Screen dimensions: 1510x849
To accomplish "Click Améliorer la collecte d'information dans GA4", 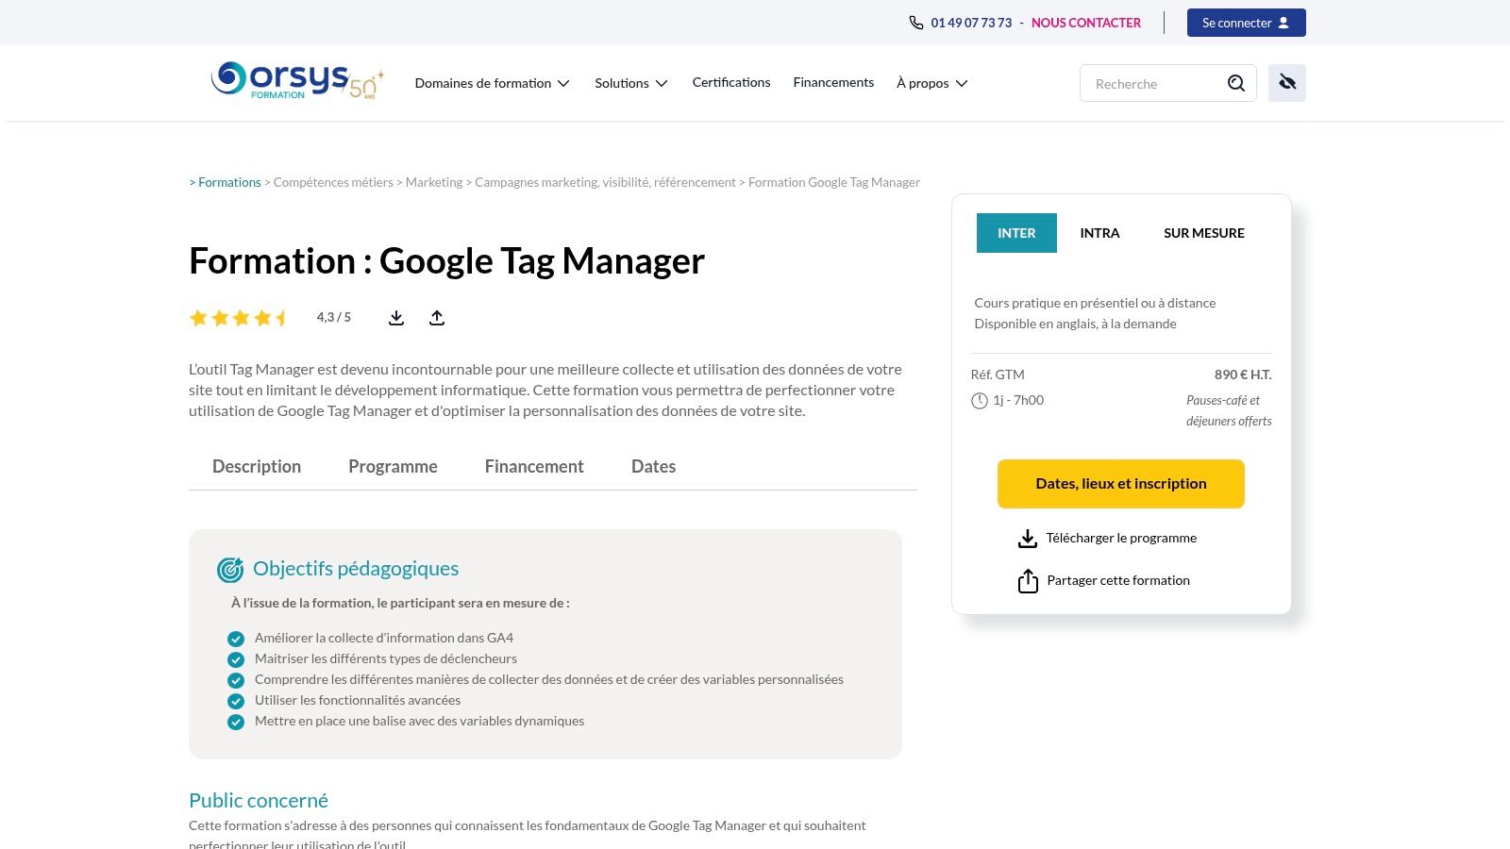I will point(384,638).
